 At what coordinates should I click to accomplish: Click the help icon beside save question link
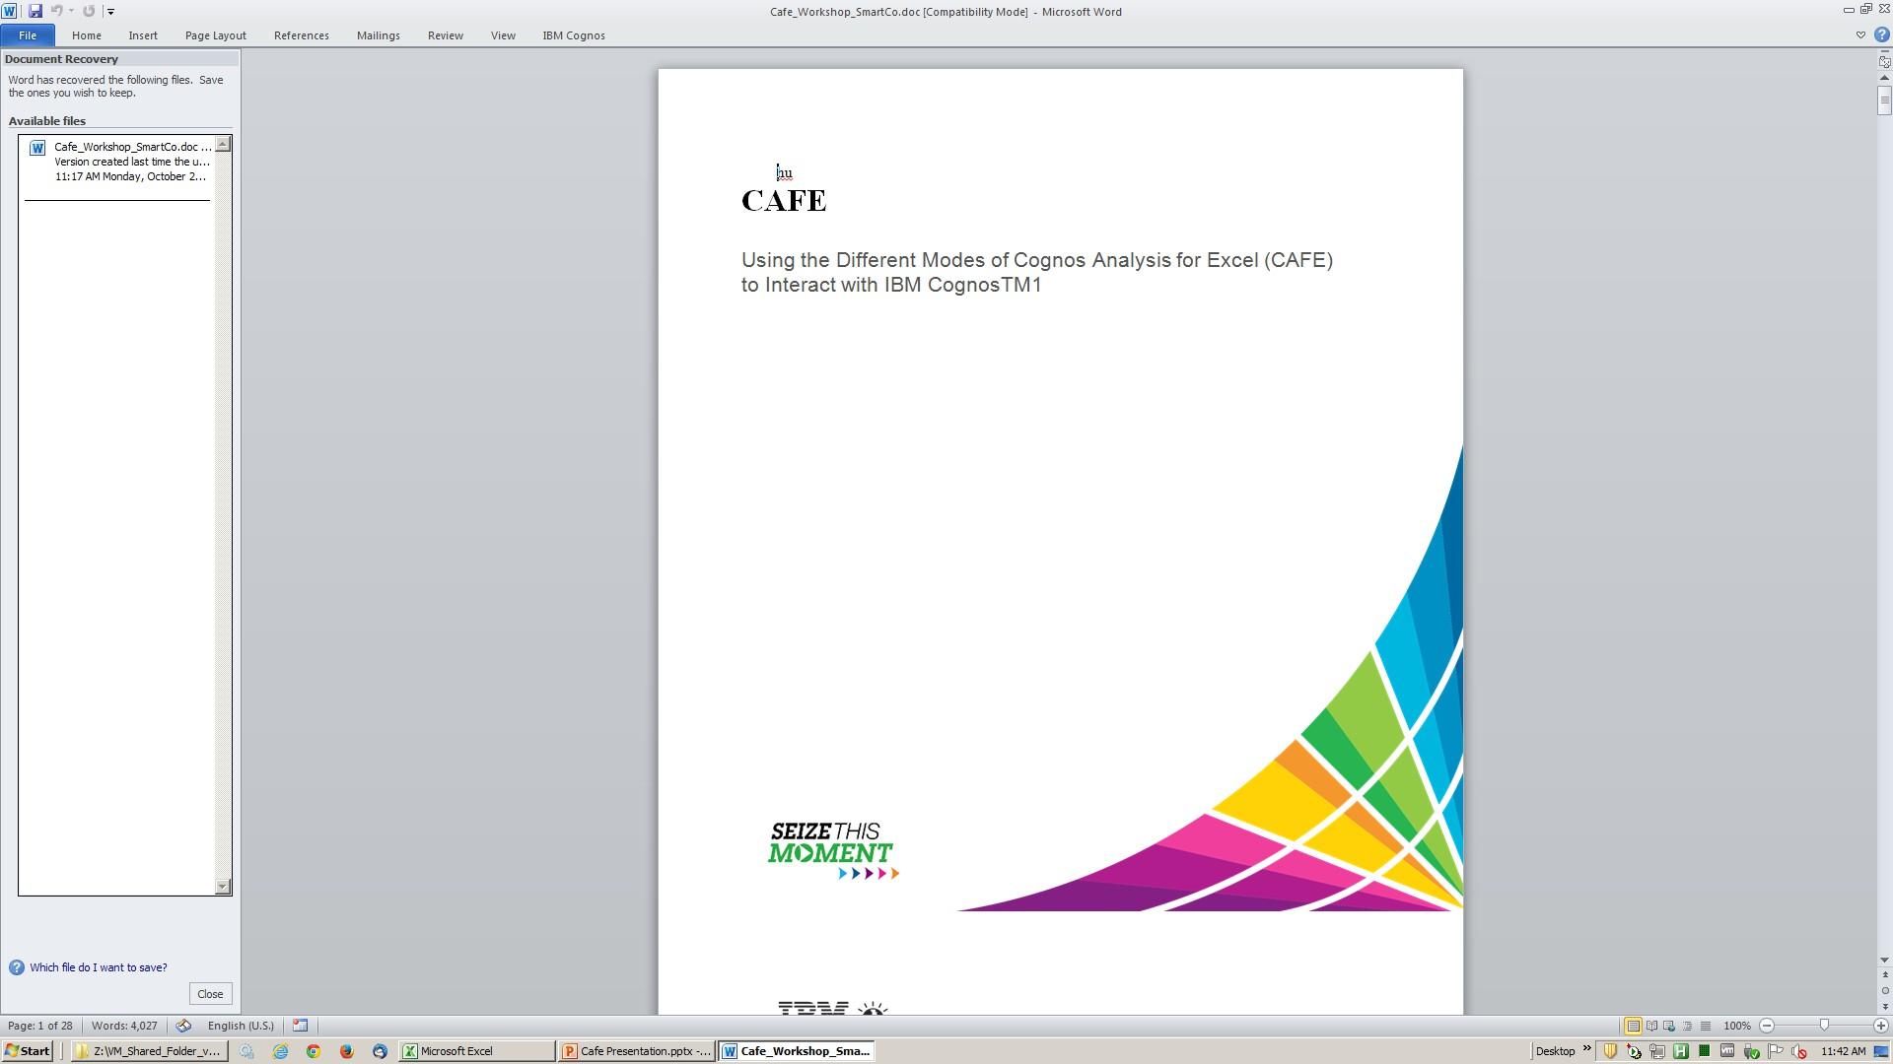click(x=16, y=967)
